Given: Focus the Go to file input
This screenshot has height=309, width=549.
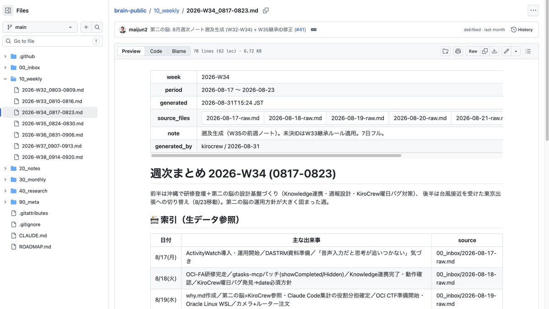Looking at the screenshot, I should point(53,41).
